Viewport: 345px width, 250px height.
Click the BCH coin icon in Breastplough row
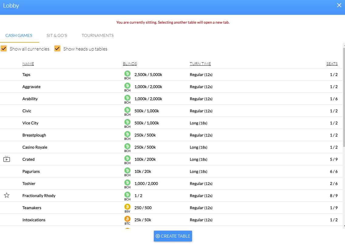click(x=127, y=134)
